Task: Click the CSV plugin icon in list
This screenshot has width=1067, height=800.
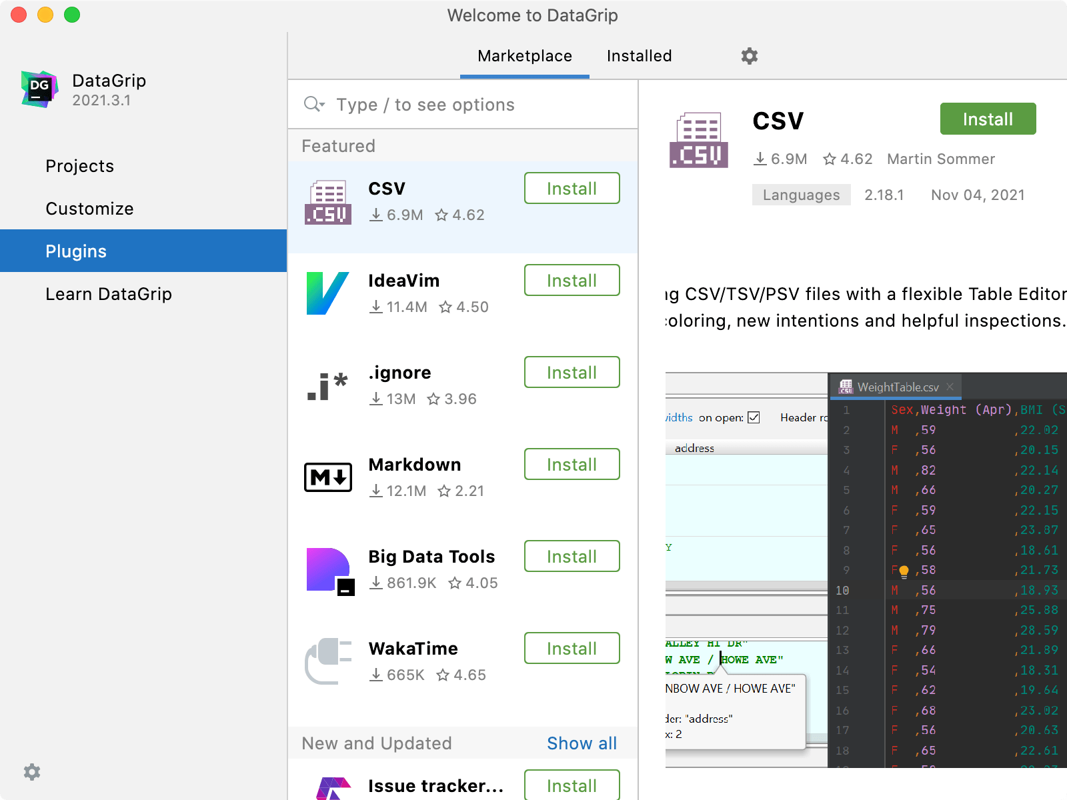Action: click(328, 202)
